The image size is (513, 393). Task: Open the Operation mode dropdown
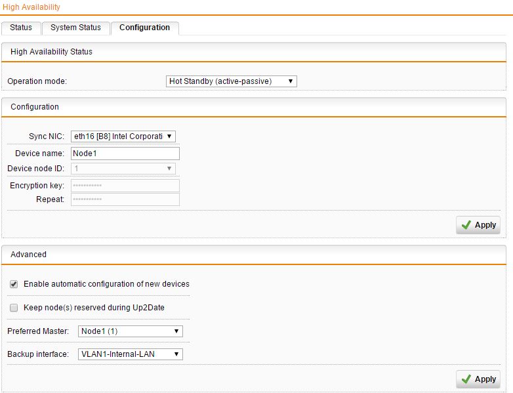[231, 81]
